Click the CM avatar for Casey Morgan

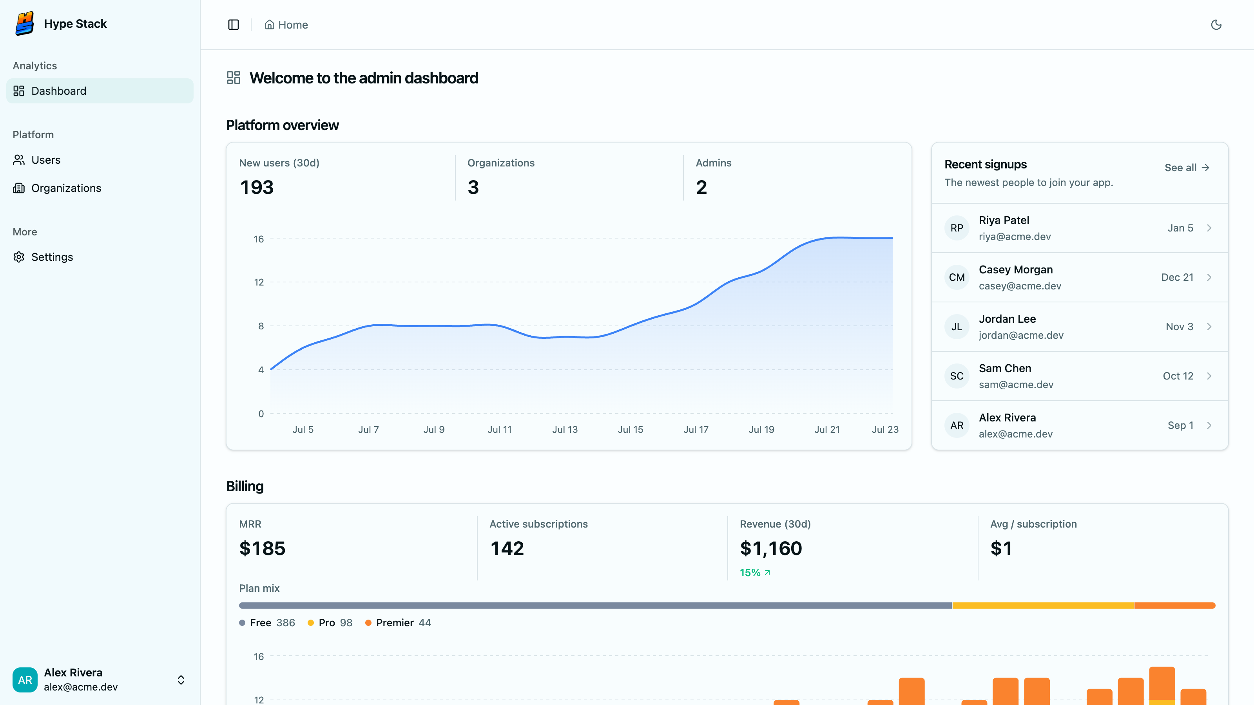pyautogui.click(x=957, y=277)
